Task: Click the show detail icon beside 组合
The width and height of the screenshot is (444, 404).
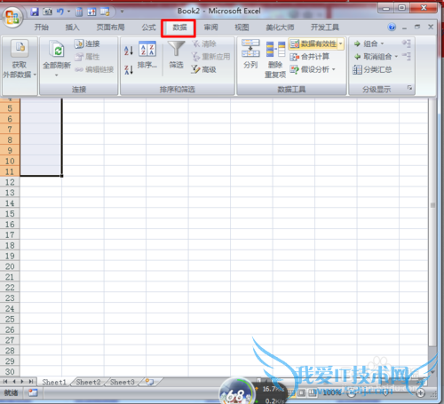Action: 407,44
